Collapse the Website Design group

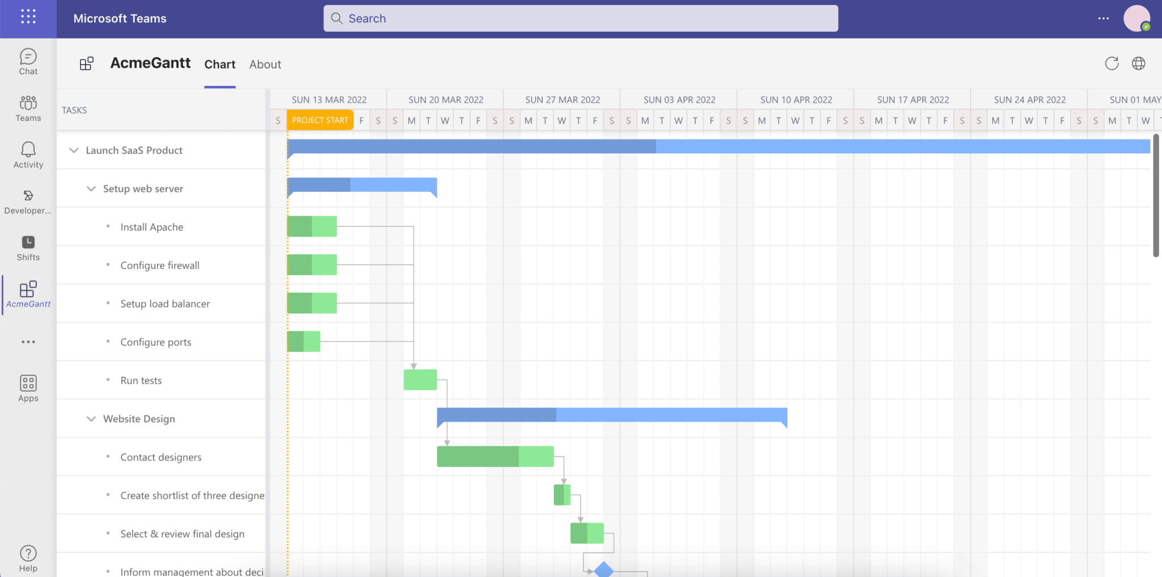[91, 419]
